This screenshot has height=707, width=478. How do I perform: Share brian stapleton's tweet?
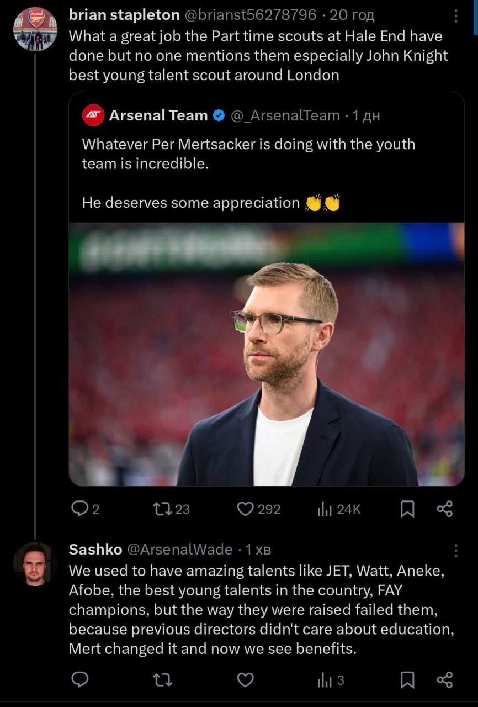[444, 509]
